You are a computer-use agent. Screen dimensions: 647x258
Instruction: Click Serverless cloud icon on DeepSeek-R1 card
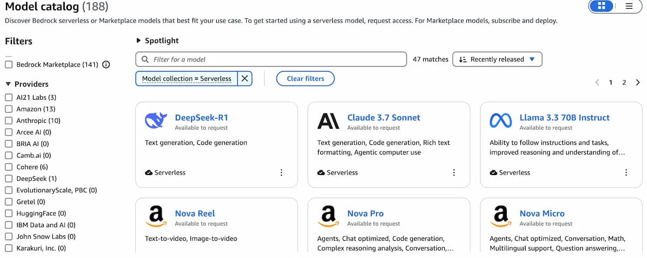(x=149, y=173)
